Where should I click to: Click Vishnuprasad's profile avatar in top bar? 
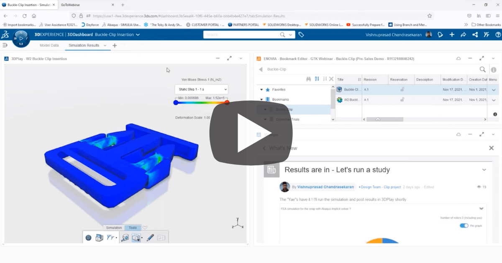429,35
